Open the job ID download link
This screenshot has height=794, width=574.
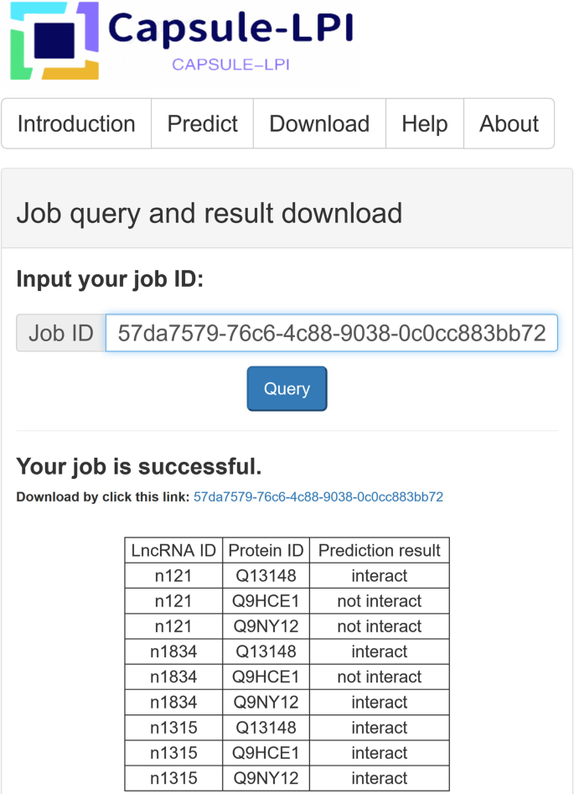tap(318, 497)
